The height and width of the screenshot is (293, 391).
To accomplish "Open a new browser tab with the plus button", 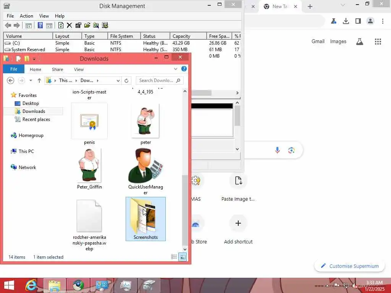I will coord(310,6).
